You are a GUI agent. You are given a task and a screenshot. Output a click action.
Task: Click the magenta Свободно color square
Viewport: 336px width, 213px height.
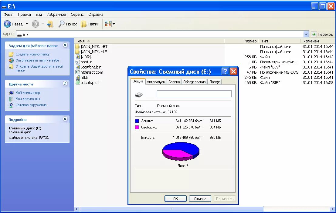137,127
